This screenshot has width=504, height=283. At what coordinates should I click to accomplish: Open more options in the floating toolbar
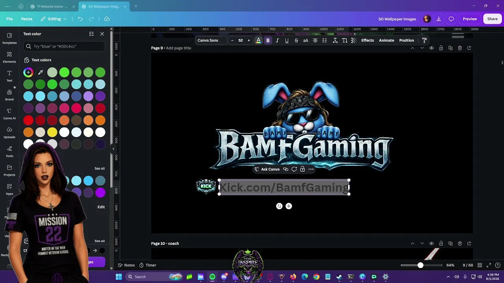[311, 169]
